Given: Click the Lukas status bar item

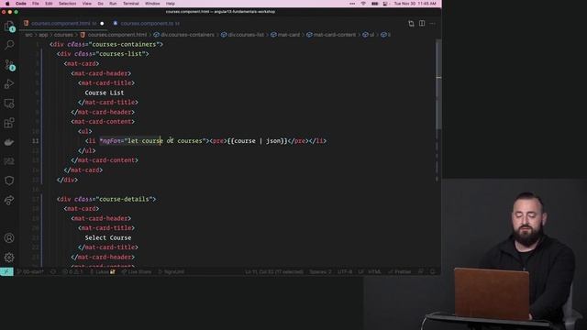Looking at the screenshot, I should click(102, 271).
